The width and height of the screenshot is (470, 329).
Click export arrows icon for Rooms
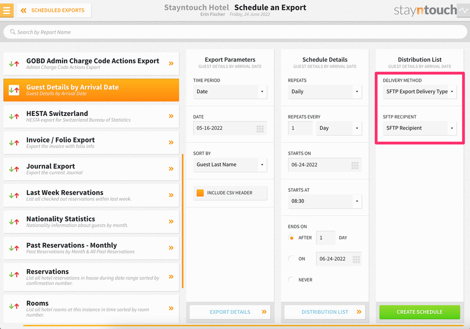click(14, 306)
